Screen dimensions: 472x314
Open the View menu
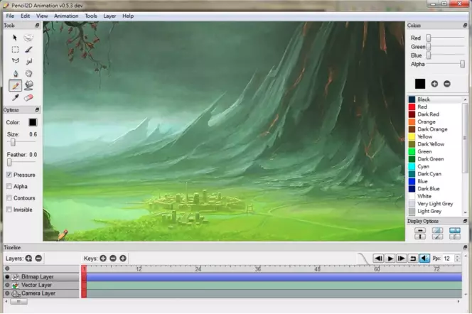point(42,16)
